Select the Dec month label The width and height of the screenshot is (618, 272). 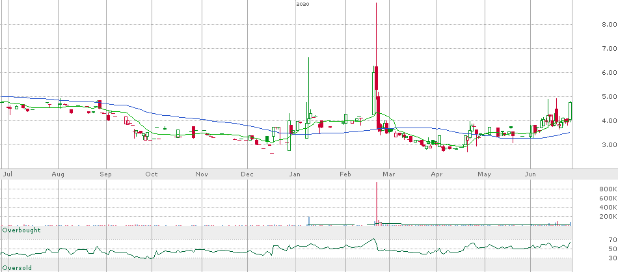click(x=247, y=174)
